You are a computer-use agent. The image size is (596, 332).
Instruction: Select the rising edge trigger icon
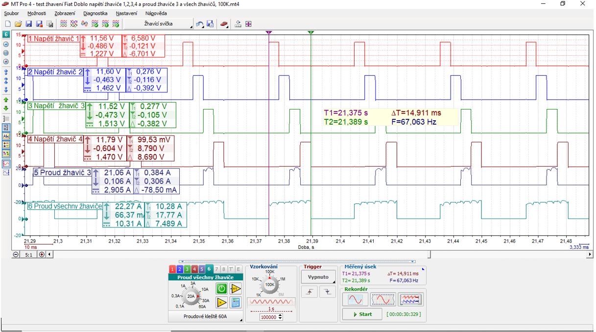(310, 292)
